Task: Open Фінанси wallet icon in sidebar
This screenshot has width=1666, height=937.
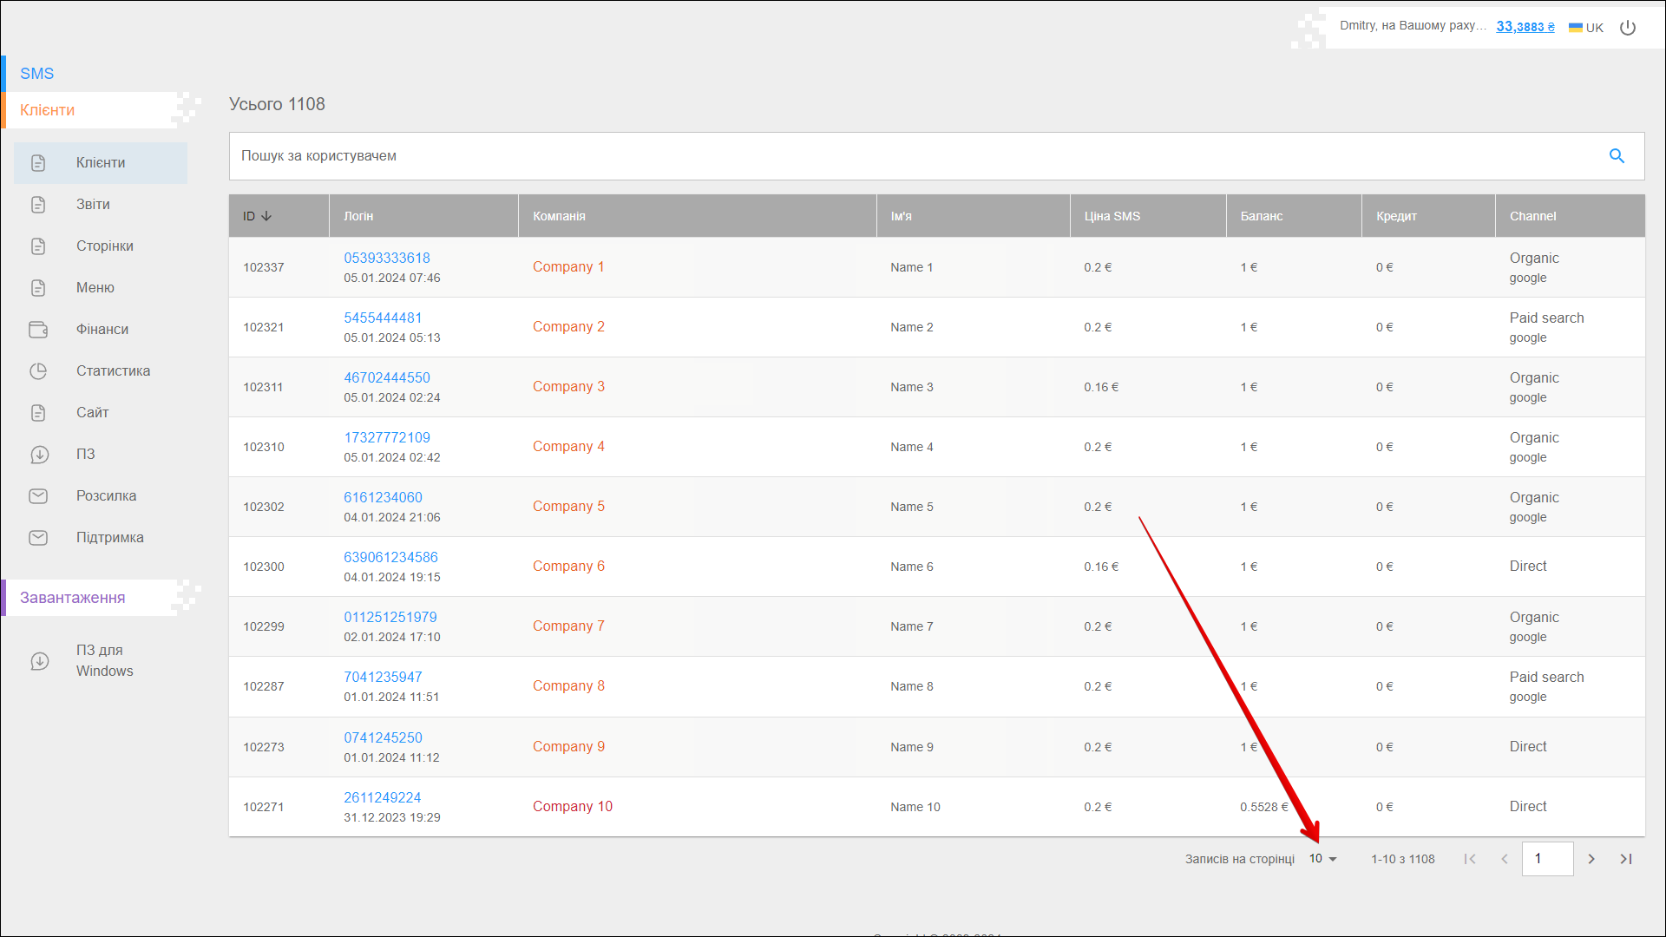Action: (38, 330)
